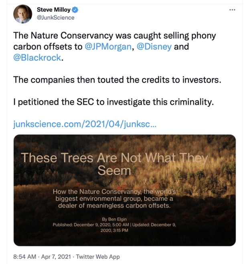Open the @JunkScience handle
The height and width of the screenshot is (264, 247).
pyautogui.click(x=55, y=18)
